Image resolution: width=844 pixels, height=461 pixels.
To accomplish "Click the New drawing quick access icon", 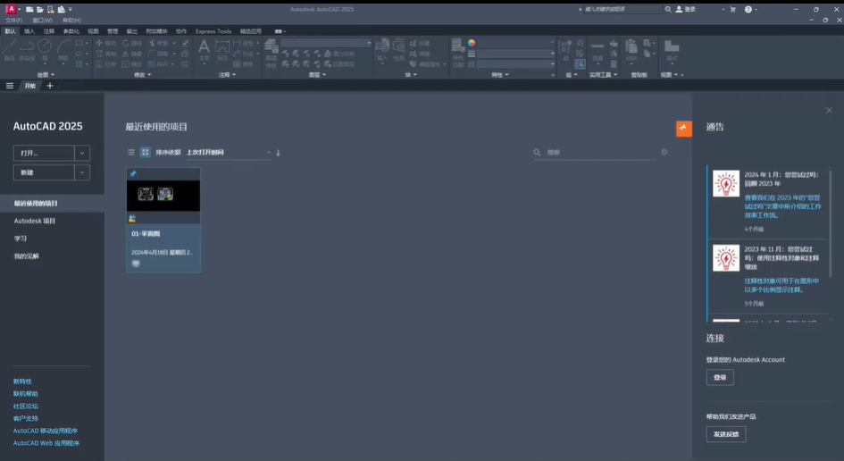I will 29,9.
